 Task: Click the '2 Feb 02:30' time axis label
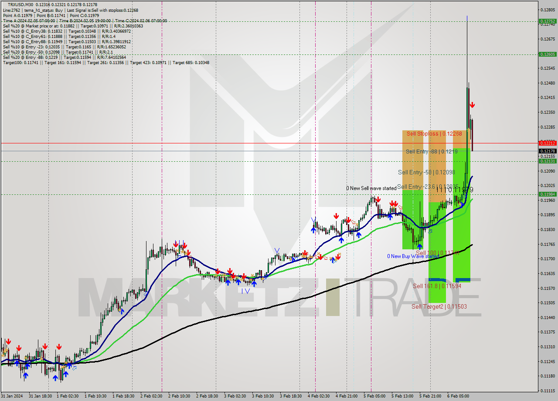tap(151, 396)
